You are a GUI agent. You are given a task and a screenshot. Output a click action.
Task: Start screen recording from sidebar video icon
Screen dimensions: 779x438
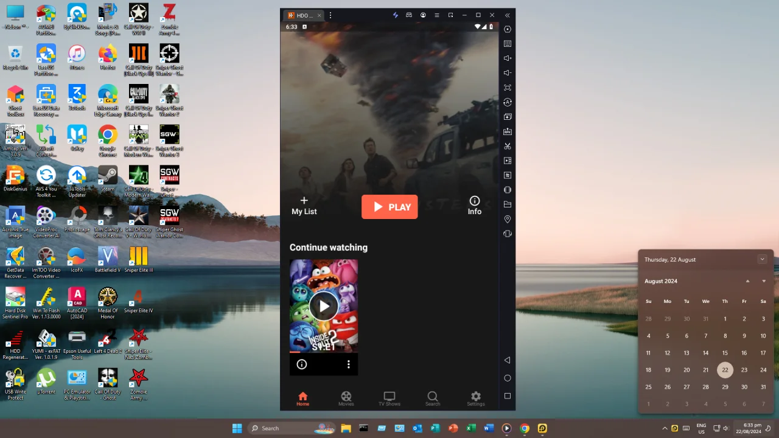click(x=508, y=161)
